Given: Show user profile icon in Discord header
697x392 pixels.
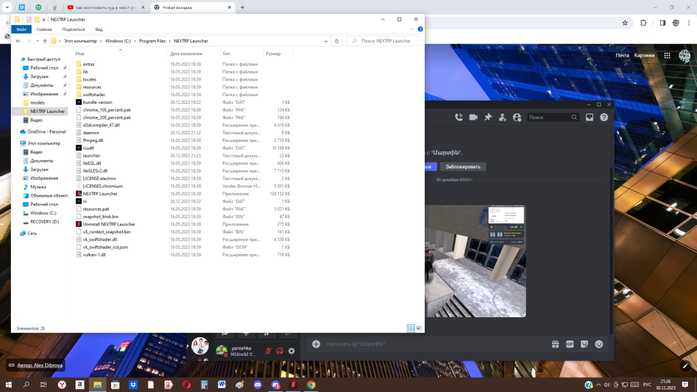Looking at the screenshot, I should coord(517,117).
